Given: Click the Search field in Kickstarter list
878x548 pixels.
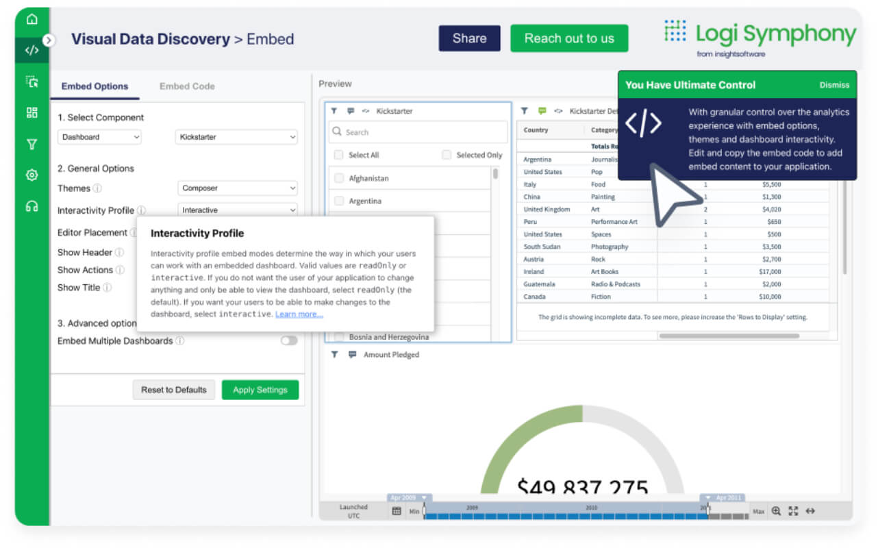Looking at the screenshot, I should [418, 132].
